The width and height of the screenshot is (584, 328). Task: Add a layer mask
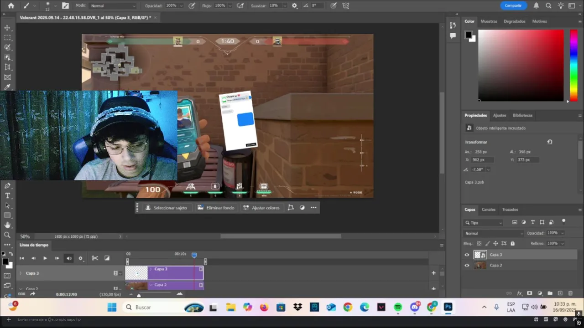(x=529, y=293)
